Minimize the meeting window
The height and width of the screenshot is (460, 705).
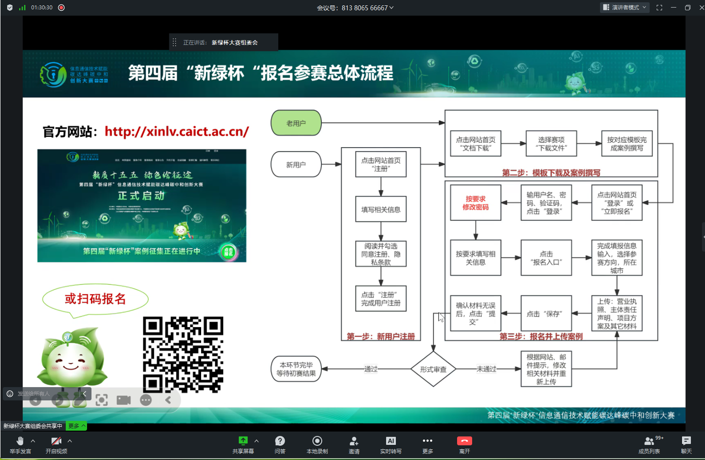(673, 7)
